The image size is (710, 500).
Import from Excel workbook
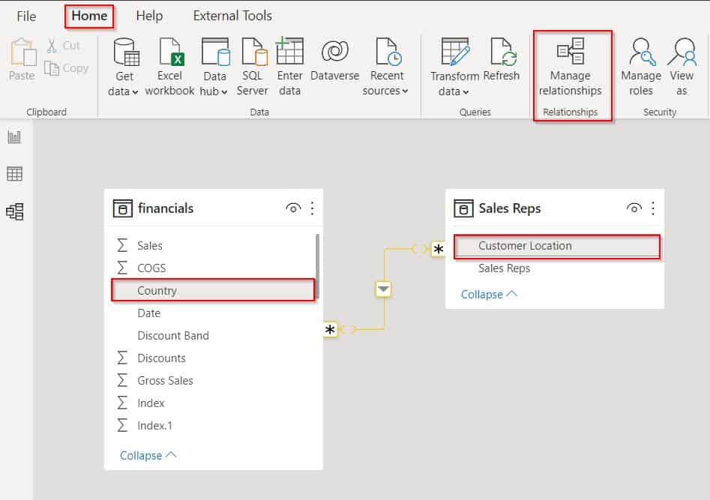point(169,67)
